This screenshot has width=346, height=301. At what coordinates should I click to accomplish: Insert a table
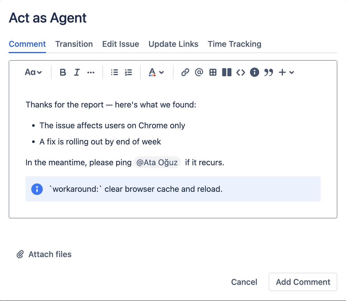pos(213,72)
